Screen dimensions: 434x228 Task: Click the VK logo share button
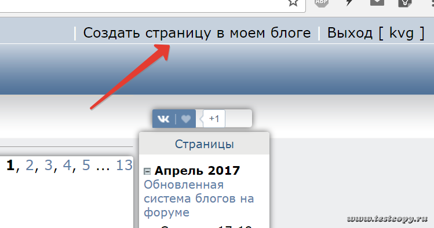tap(163, 119)
